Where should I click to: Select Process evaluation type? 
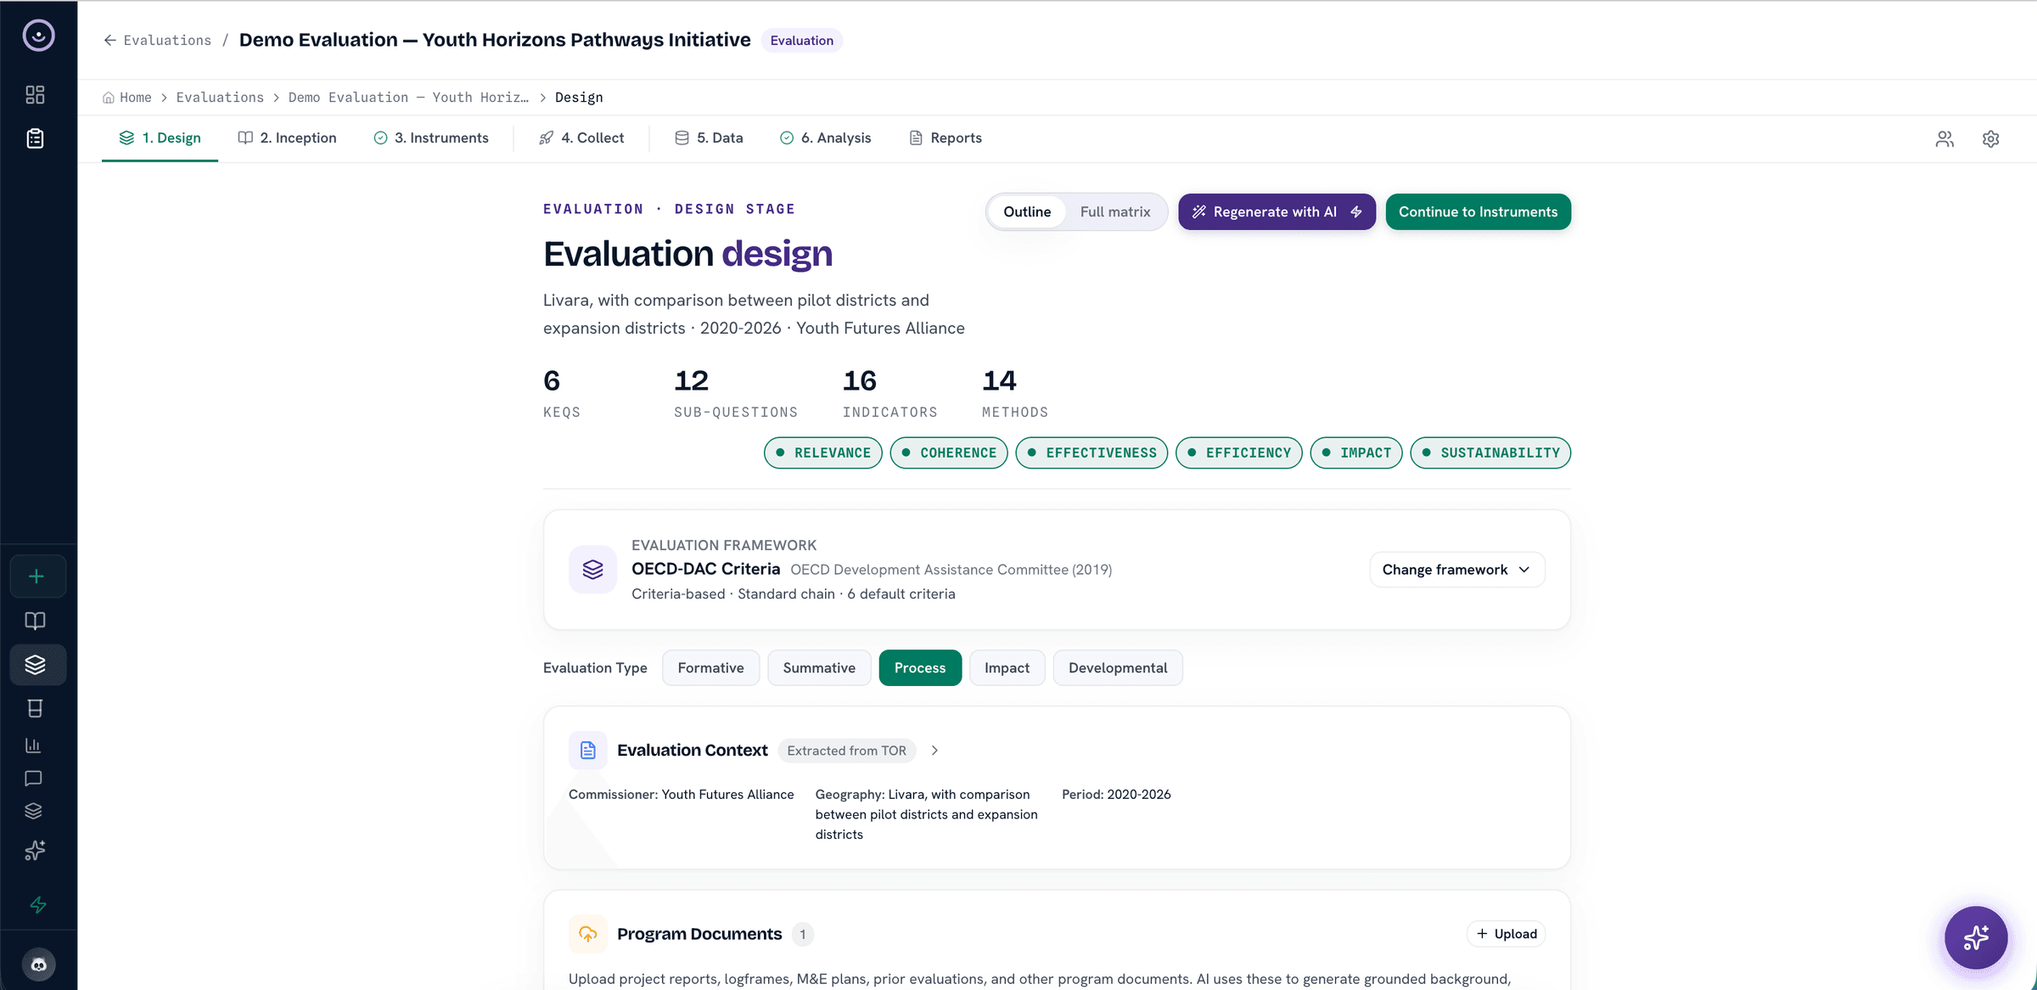pyautogui.click(x=920, y=667)
